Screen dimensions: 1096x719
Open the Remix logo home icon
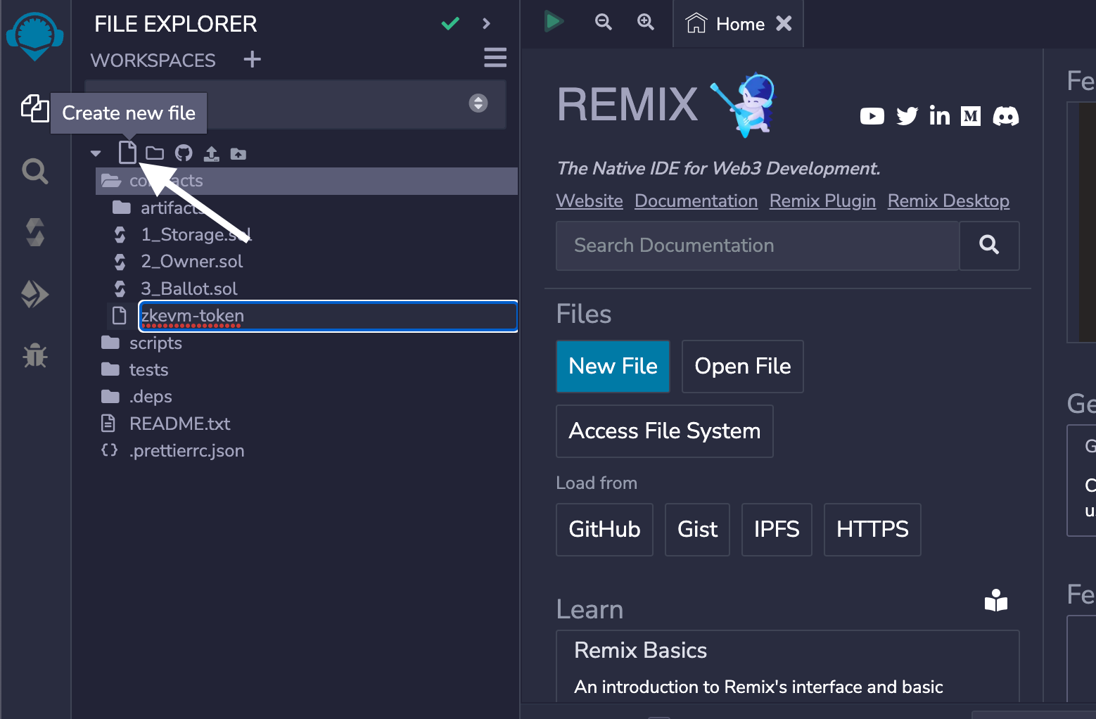point(34,35)
